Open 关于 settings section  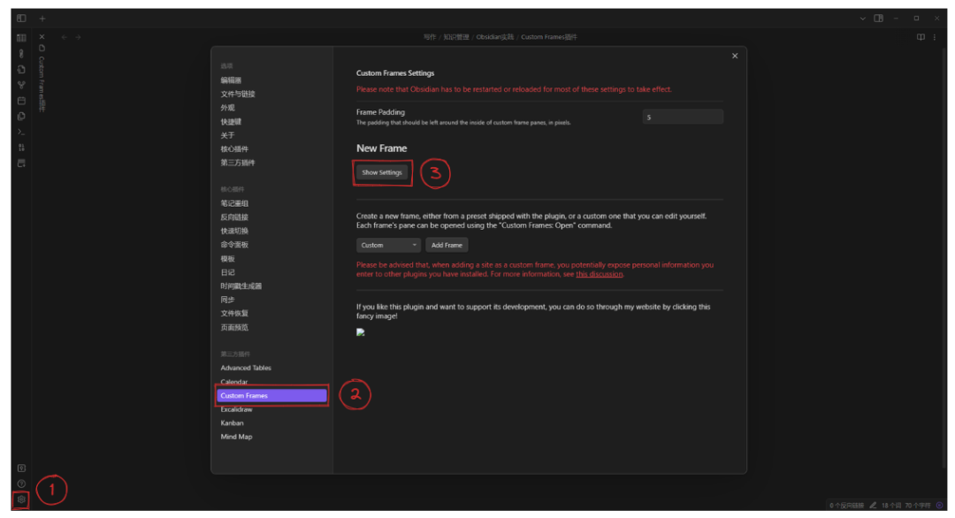227,135
